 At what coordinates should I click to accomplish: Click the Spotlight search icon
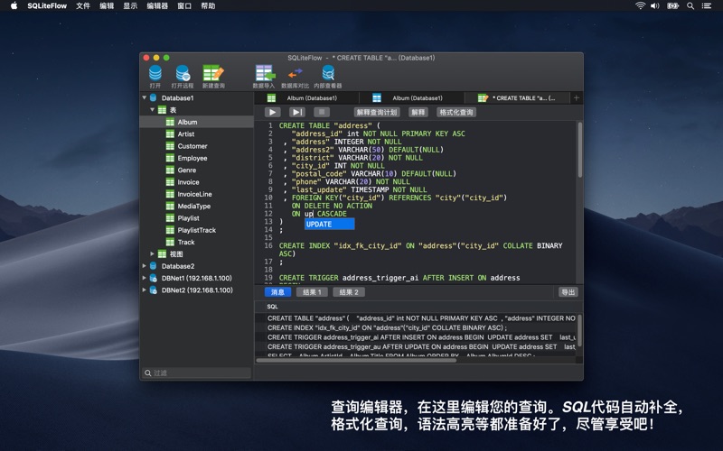coord(690,6)
